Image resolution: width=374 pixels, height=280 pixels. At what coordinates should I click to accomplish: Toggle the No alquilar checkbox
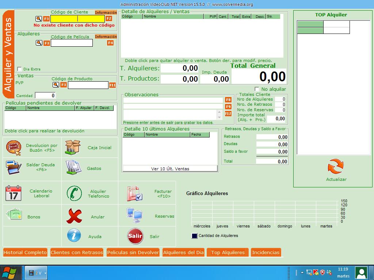257,89
